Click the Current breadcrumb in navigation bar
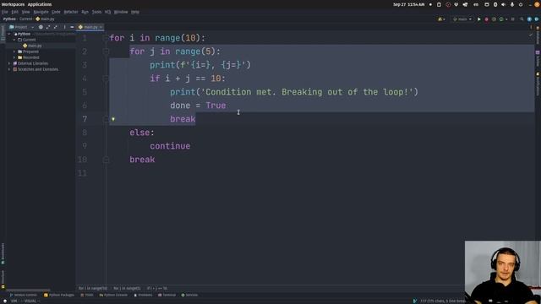Screen dimensions: 541x304 point(25,19)
